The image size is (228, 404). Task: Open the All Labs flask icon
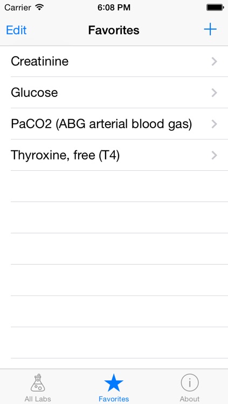pyautogui.click(x=38, y=383)
